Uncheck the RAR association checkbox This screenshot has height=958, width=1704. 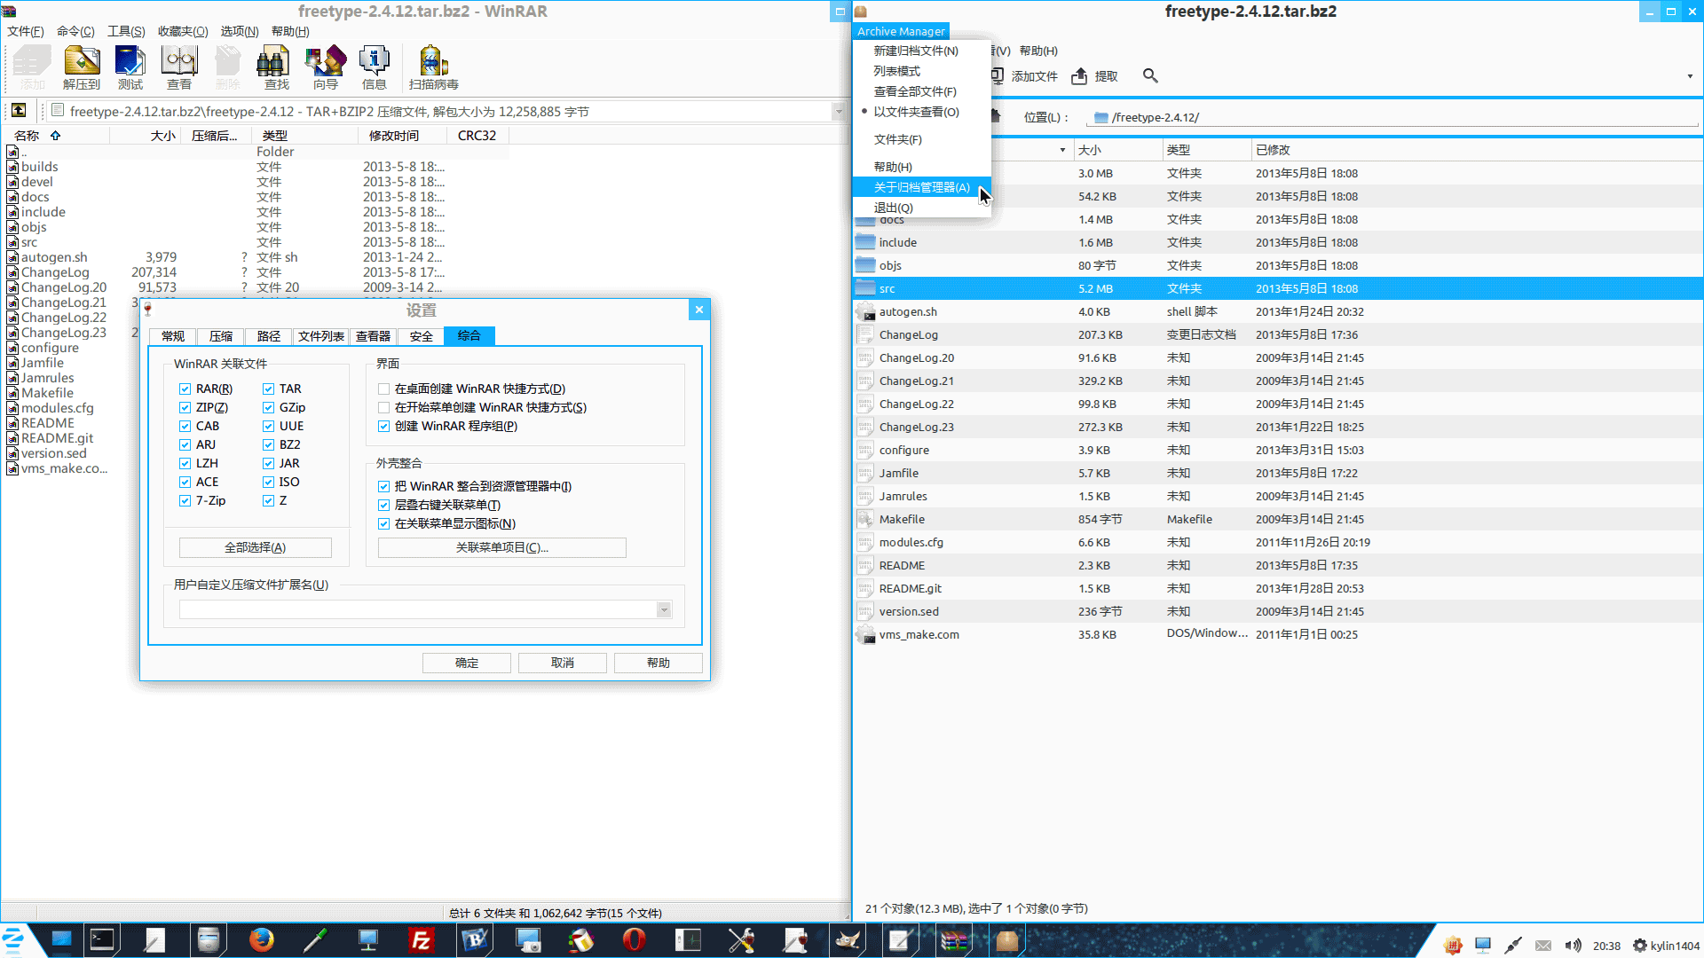[185, 389]
